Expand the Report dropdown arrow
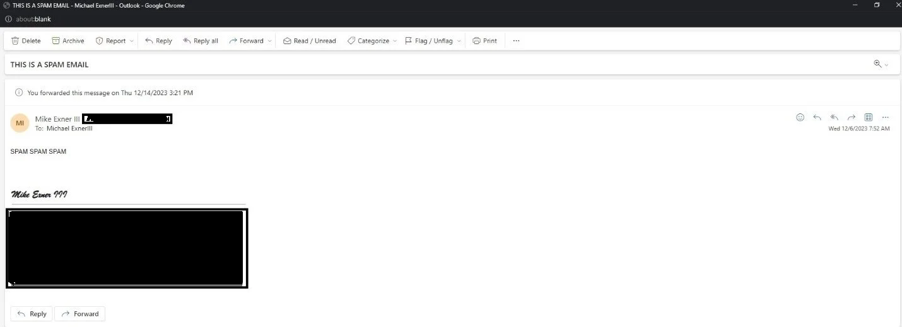Screen dimensions: 902x327 [132, 41]
